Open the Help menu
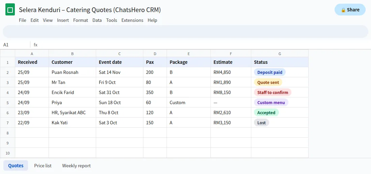This screenshot has width=371, height=174. click(x=152, y=20)
